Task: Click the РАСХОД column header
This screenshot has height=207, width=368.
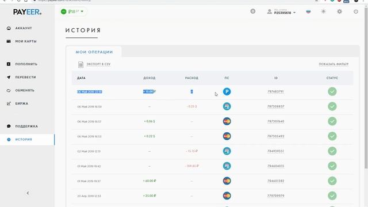Action: [x=191, y=78]
